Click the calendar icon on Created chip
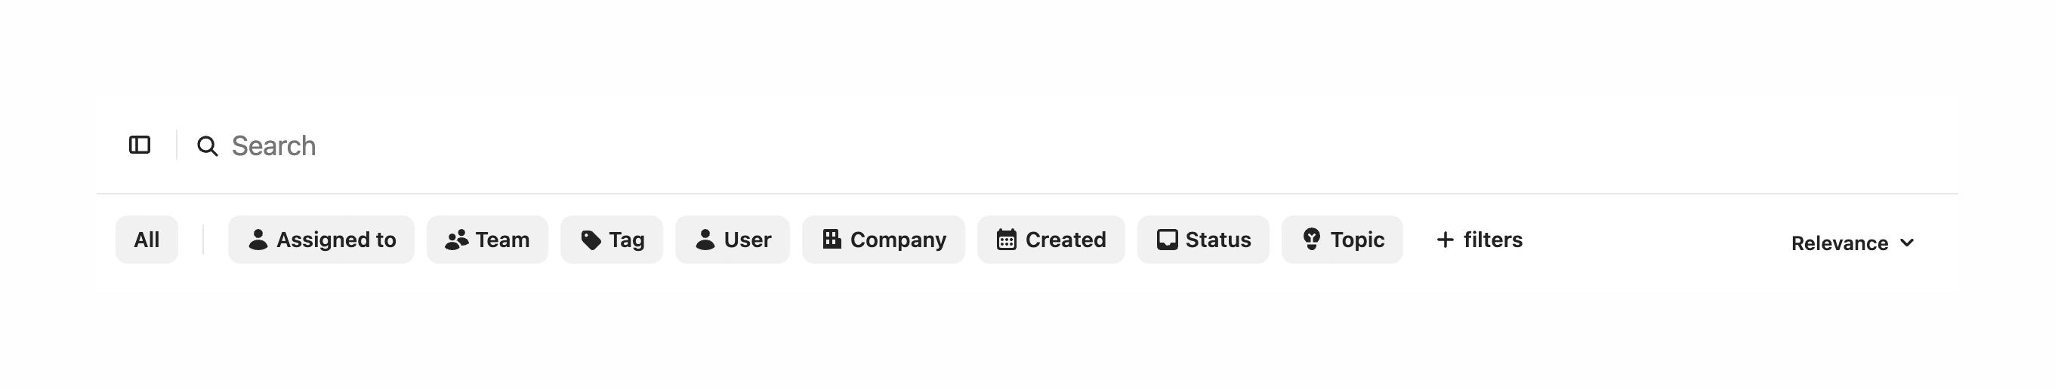 click(x=1006, y=240)
